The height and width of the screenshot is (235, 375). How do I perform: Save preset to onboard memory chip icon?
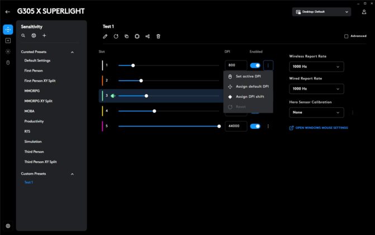click(x=137, y=36)
